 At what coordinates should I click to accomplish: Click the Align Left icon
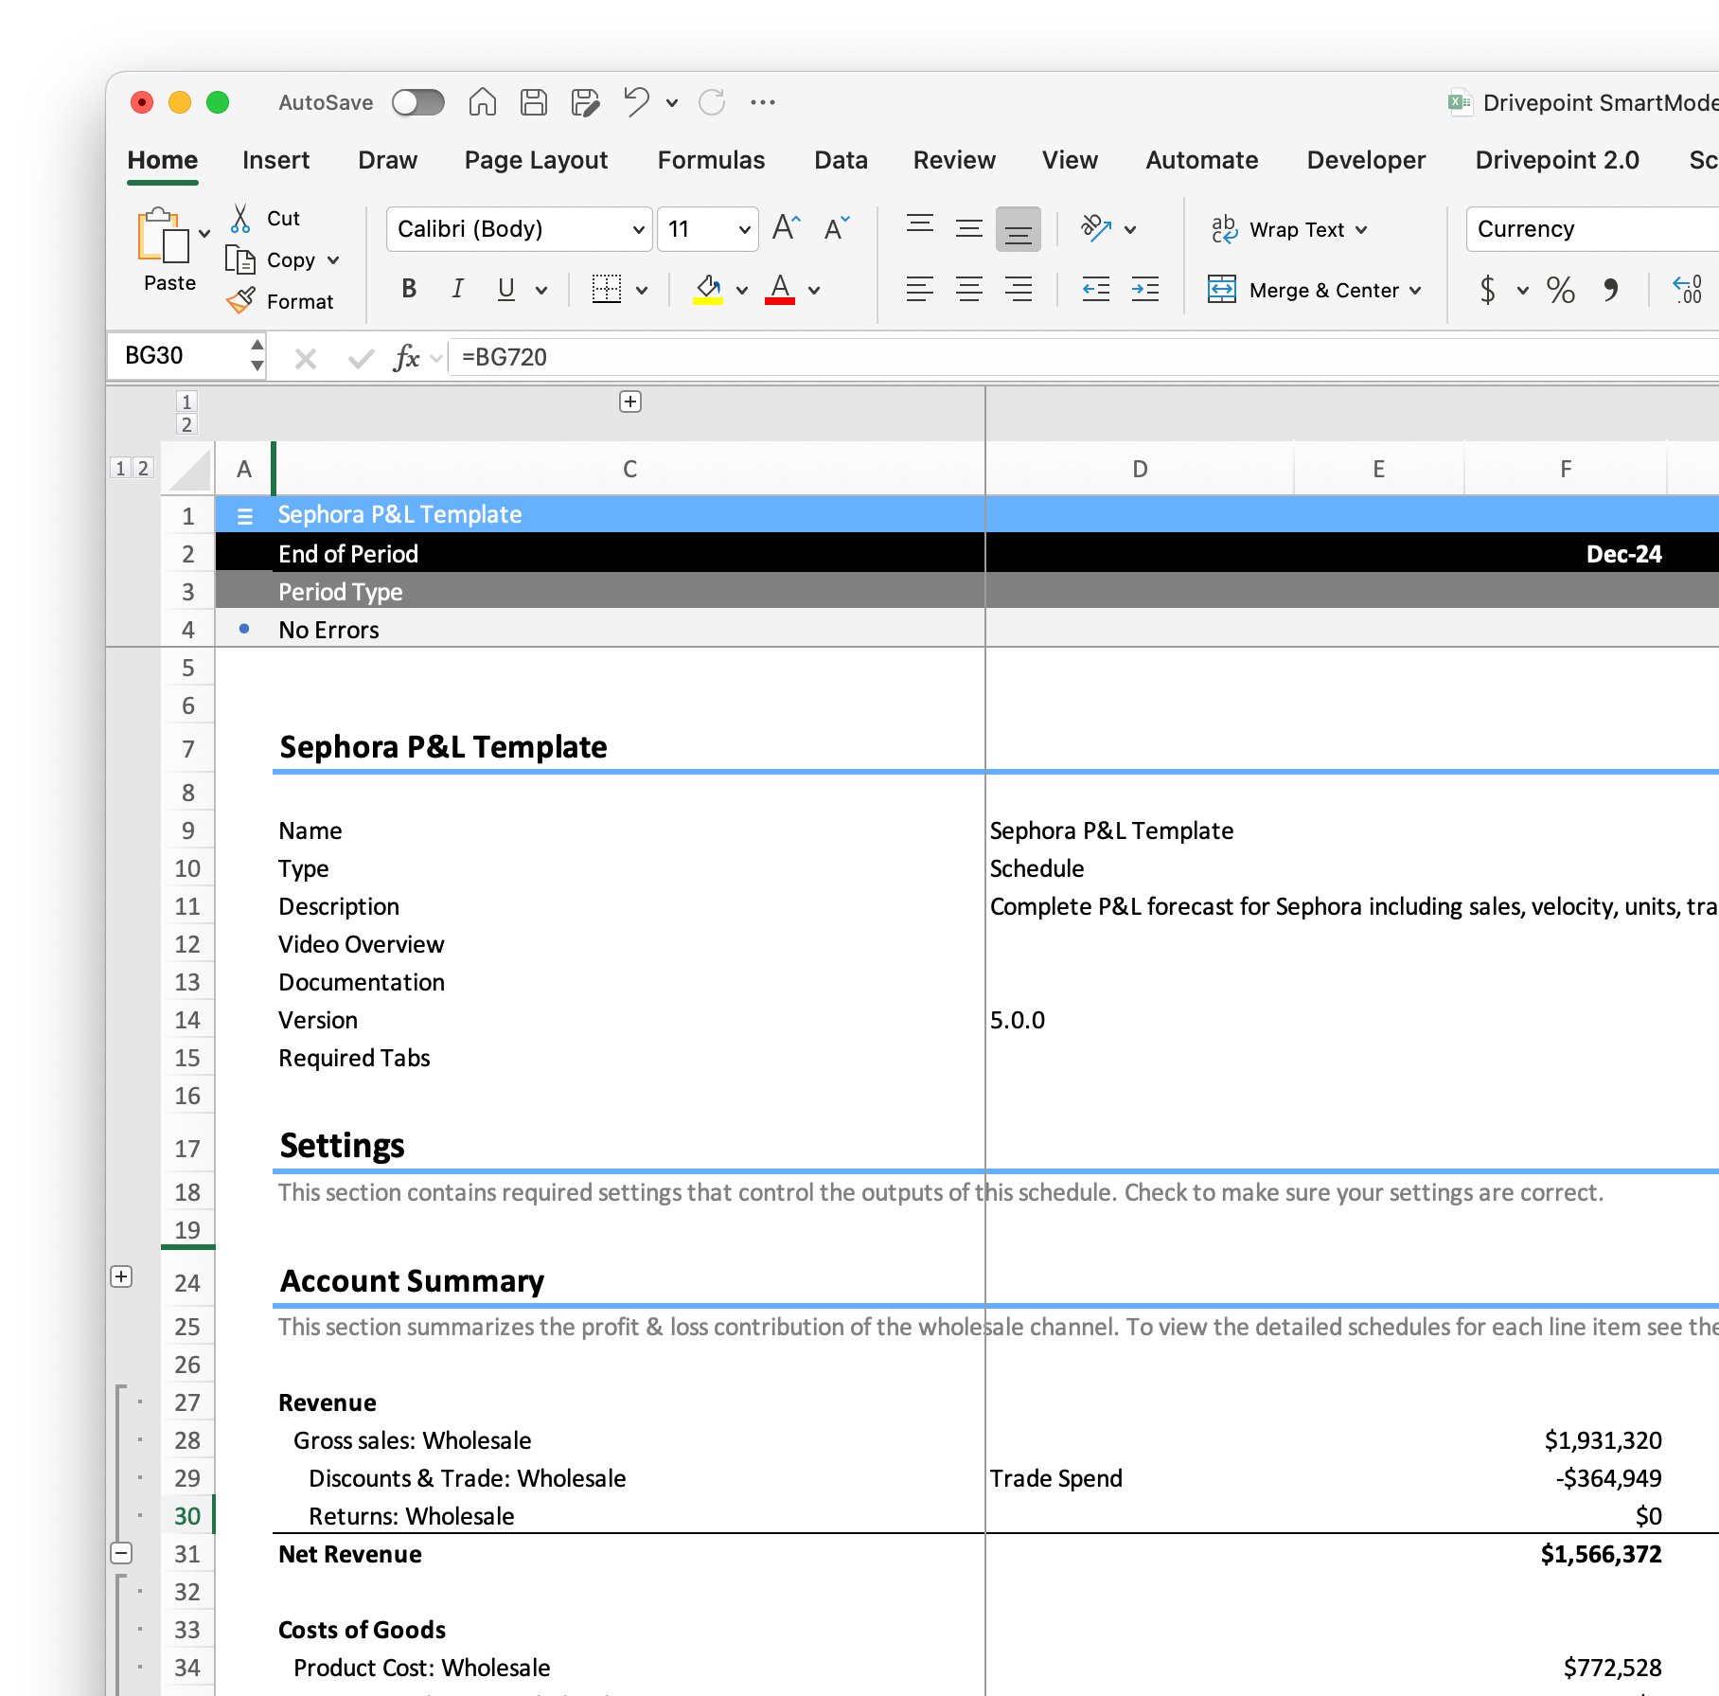(920, 289)
